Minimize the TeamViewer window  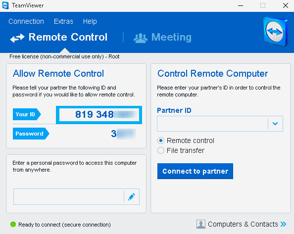(x=241, y=5)
